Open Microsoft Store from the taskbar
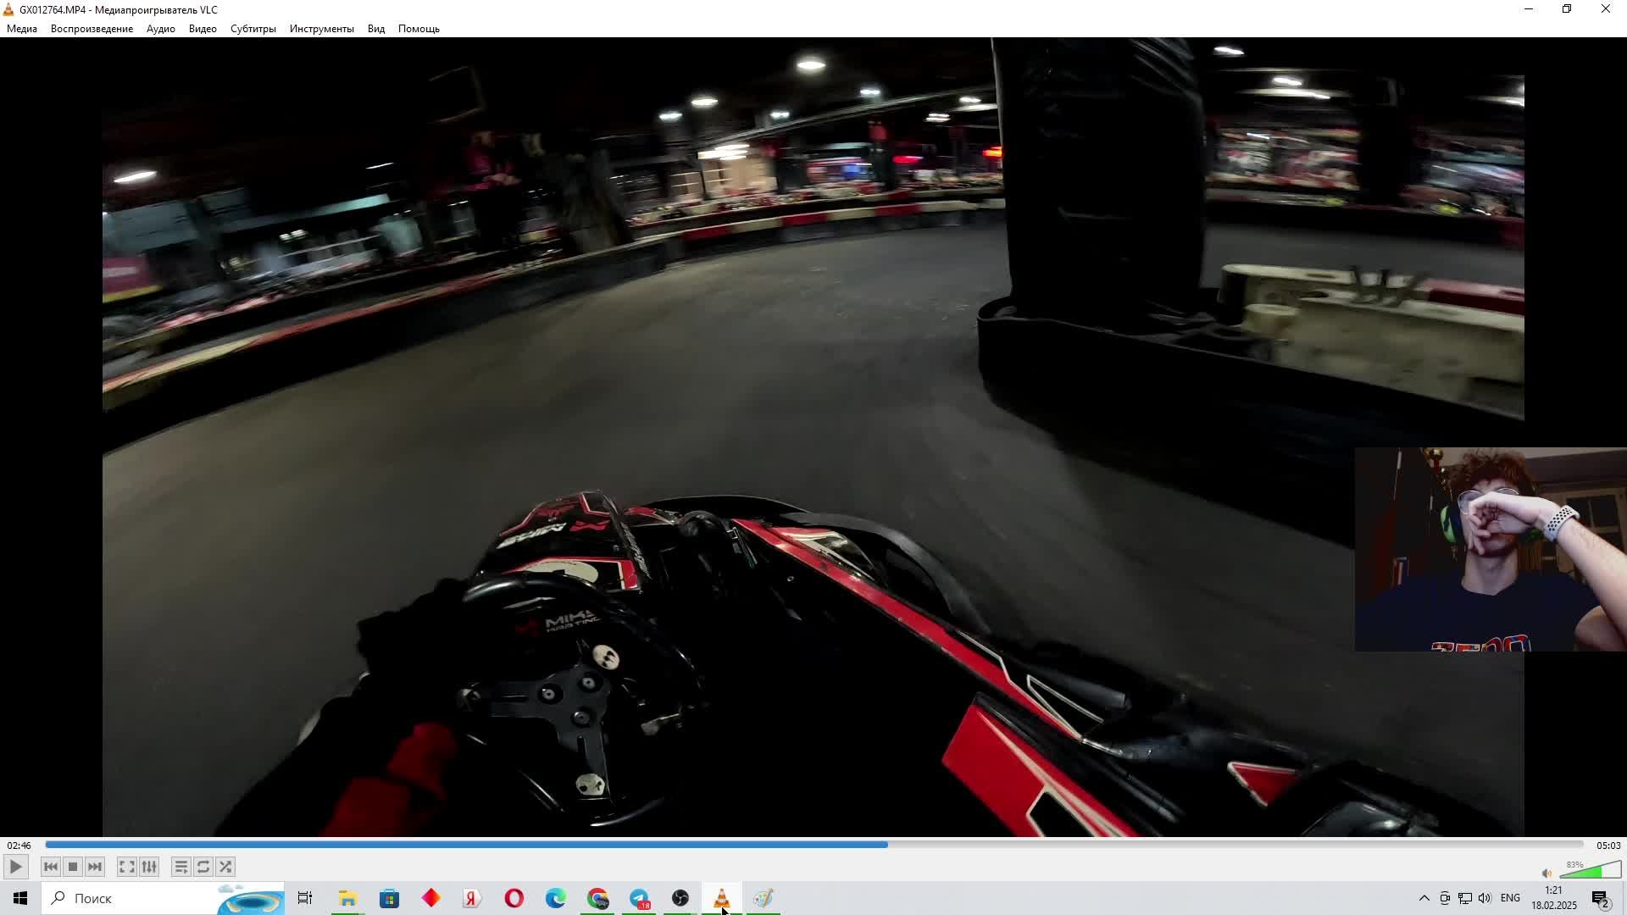The image size is (1627, 915). click(x=389, y=898)
